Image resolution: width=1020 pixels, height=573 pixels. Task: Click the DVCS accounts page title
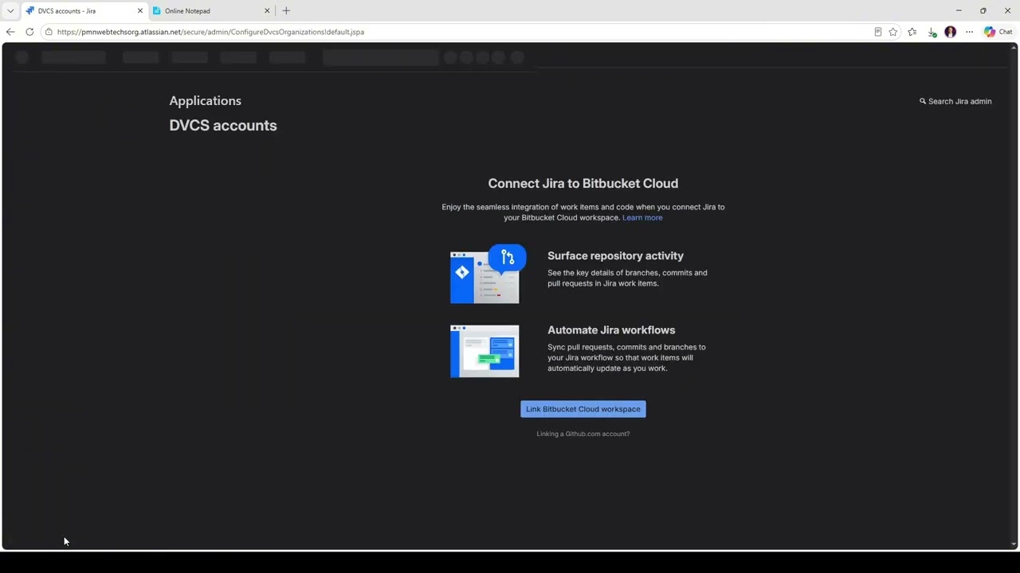(x=223, y=125)
